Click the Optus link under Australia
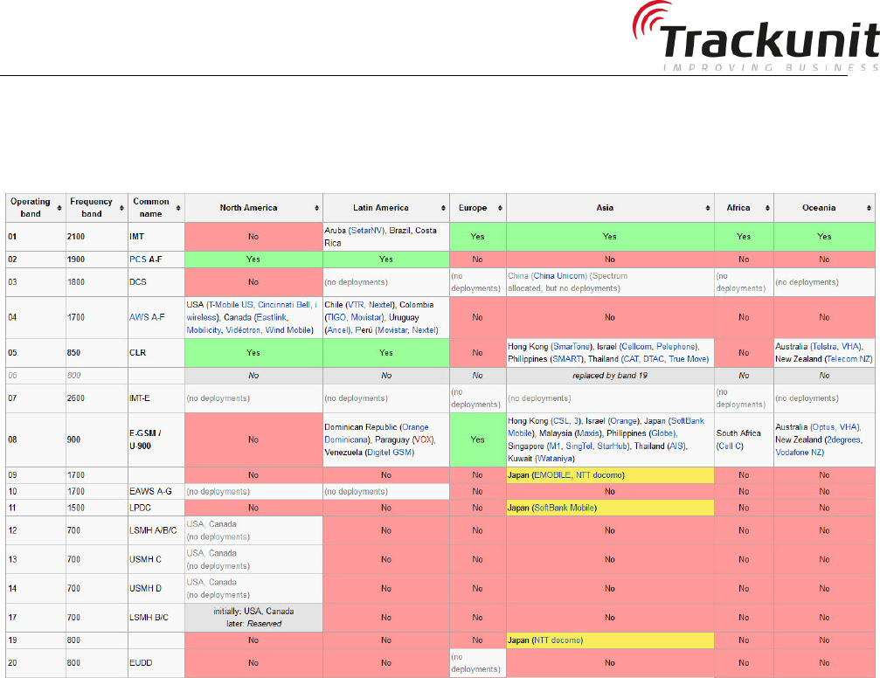Screen dimensions: 880x678 (823, 426)
